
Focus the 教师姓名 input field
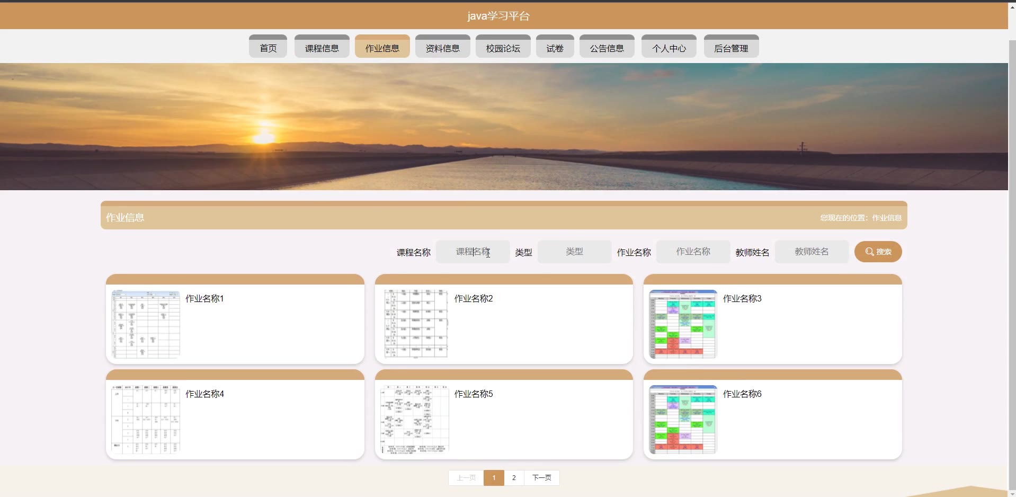pos(812,252)
